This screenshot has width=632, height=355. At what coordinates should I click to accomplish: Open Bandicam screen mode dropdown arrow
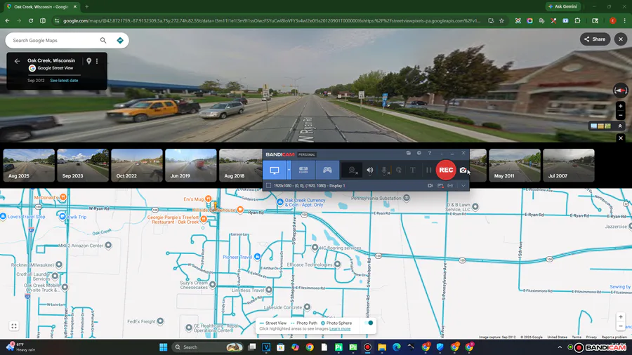289,170
